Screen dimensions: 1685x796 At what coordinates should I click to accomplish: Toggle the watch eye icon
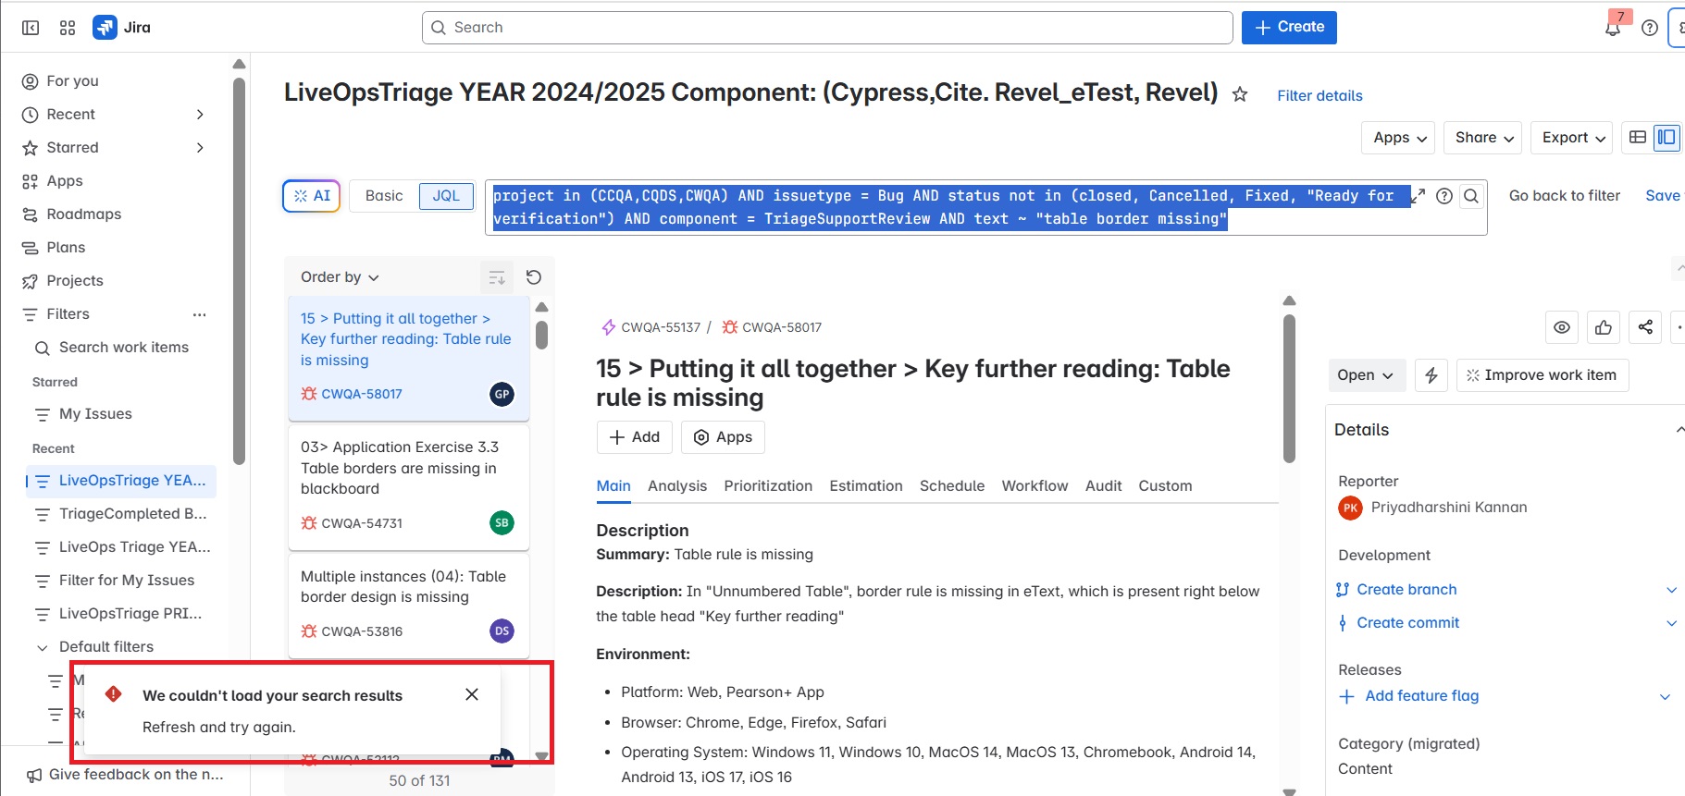coord(1562,326)
